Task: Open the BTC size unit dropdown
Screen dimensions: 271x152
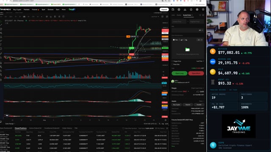Action: (201, 30)
